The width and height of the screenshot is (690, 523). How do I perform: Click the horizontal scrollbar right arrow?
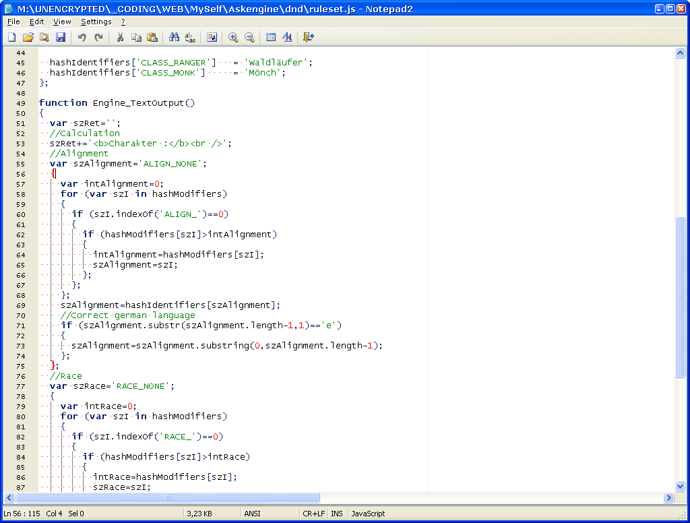[x=669, y=498]
